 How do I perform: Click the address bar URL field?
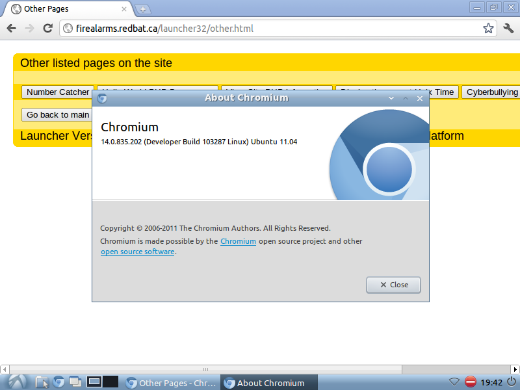(278, 28)
